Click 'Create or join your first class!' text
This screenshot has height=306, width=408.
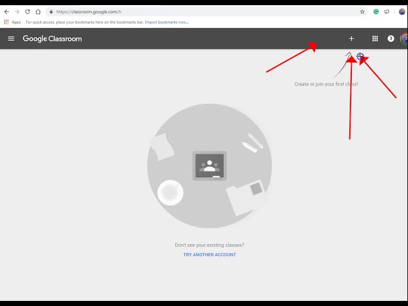(x=326, y=84)
